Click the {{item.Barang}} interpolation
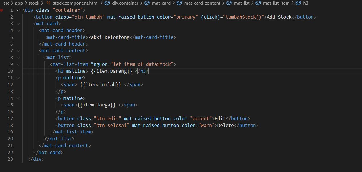 pos(111,71)
